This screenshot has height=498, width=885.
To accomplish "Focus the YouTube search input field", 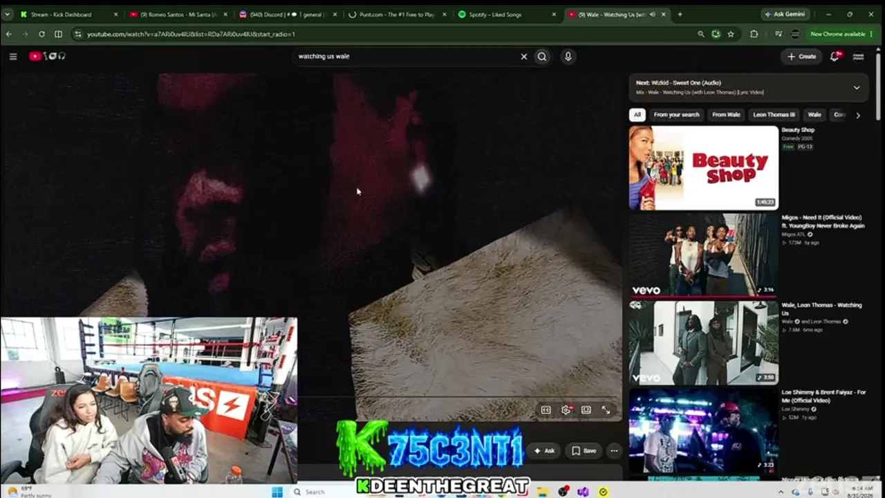I will tap(408, 57).
